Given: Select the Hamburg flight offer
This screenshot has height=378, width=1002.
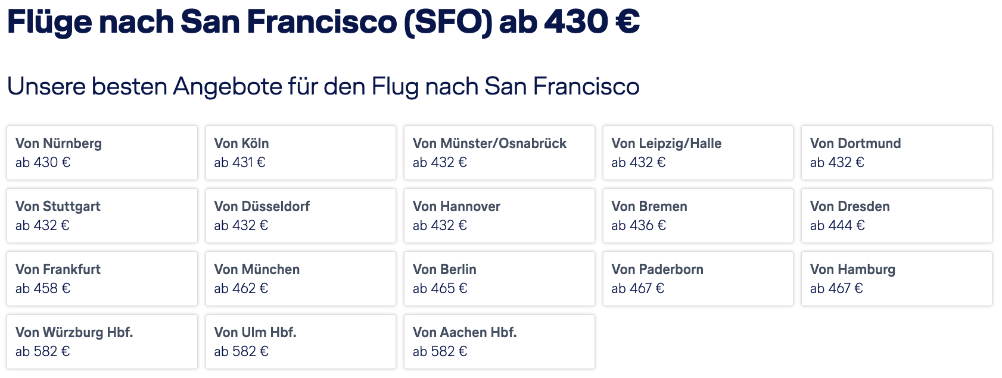Looking at the screenshot, I should [x=897, y=279].
